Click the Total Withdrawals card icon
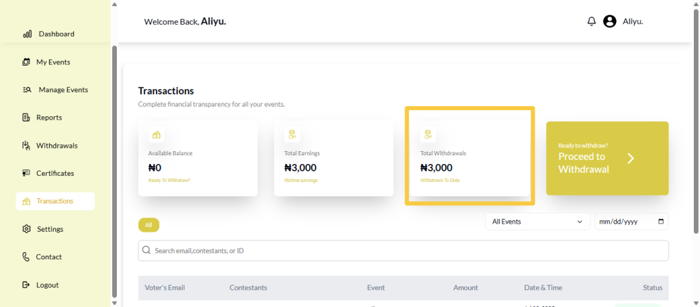Viewport: 700px width, 307px height. coord(428,135)
